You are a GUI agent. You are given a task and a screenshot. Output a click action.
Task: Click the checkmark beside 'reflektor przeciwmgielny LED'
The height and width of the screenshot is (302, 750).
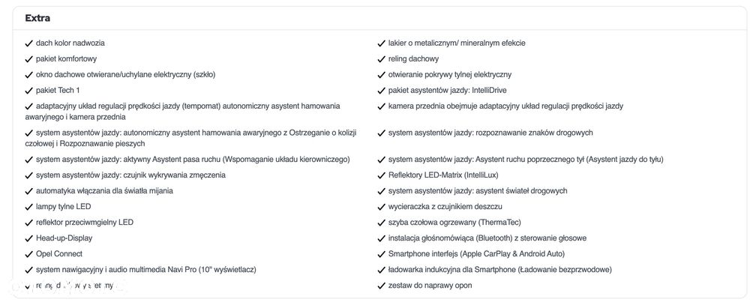(28, 223)
